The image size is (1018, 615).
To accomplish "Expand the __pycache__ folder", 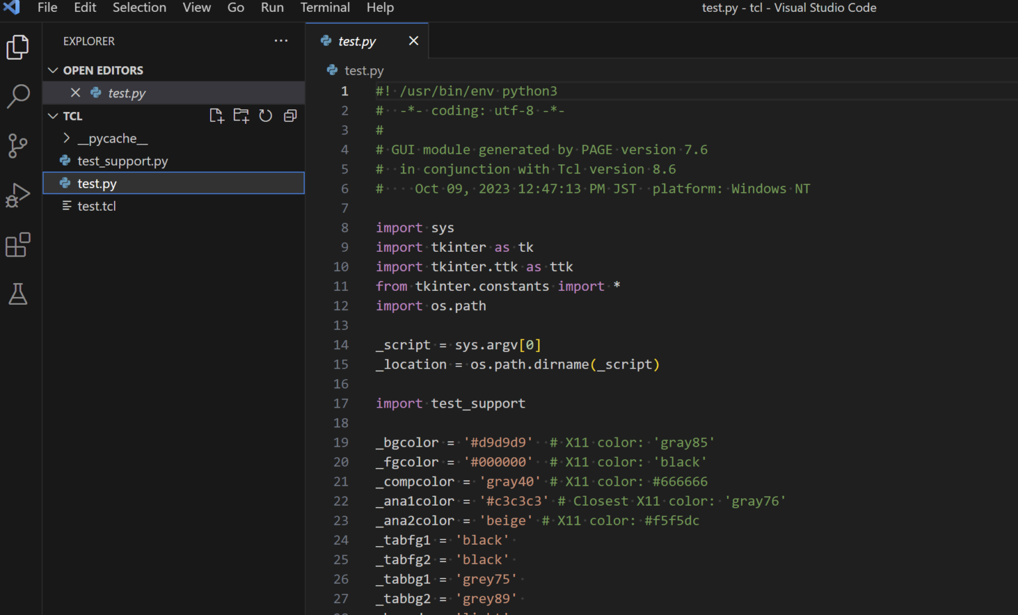I will tap(66, 138).
